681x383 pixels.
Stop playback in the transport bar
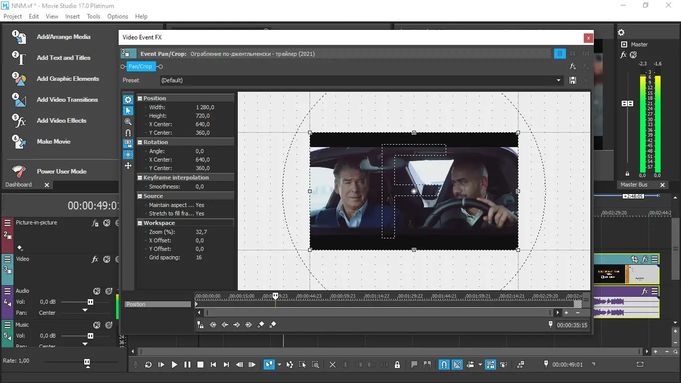point(200,365)
